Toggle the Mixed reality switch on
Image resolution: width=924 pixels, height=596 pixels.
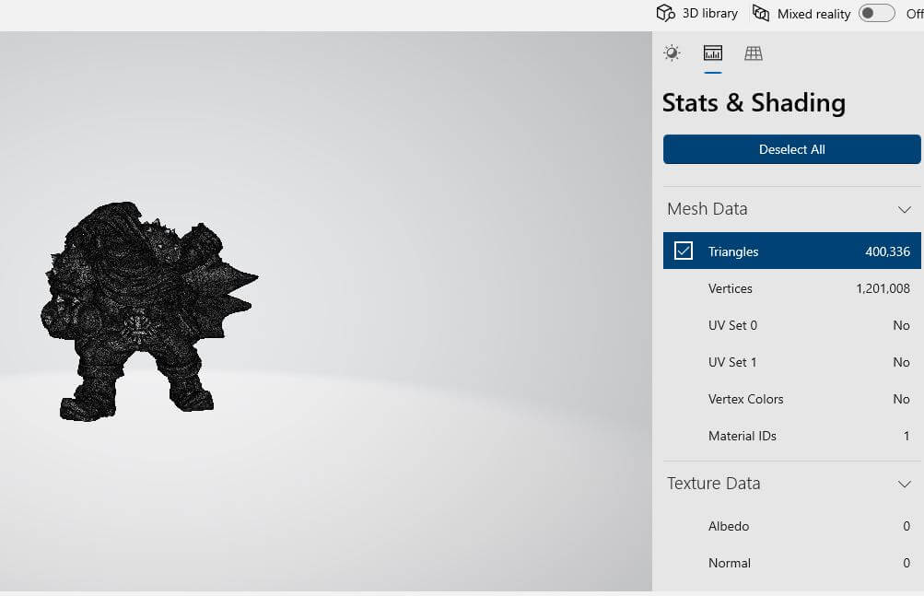pos(876,13)
